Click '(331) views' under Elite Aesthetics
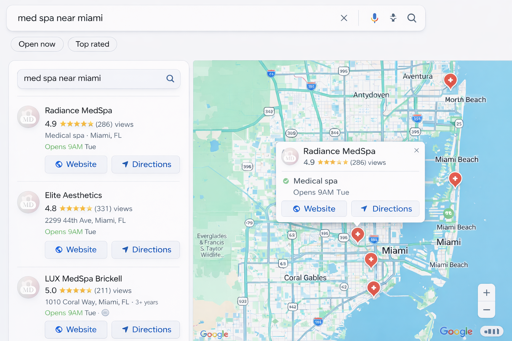Screen dimensions: 512x341 click(113, 209)
